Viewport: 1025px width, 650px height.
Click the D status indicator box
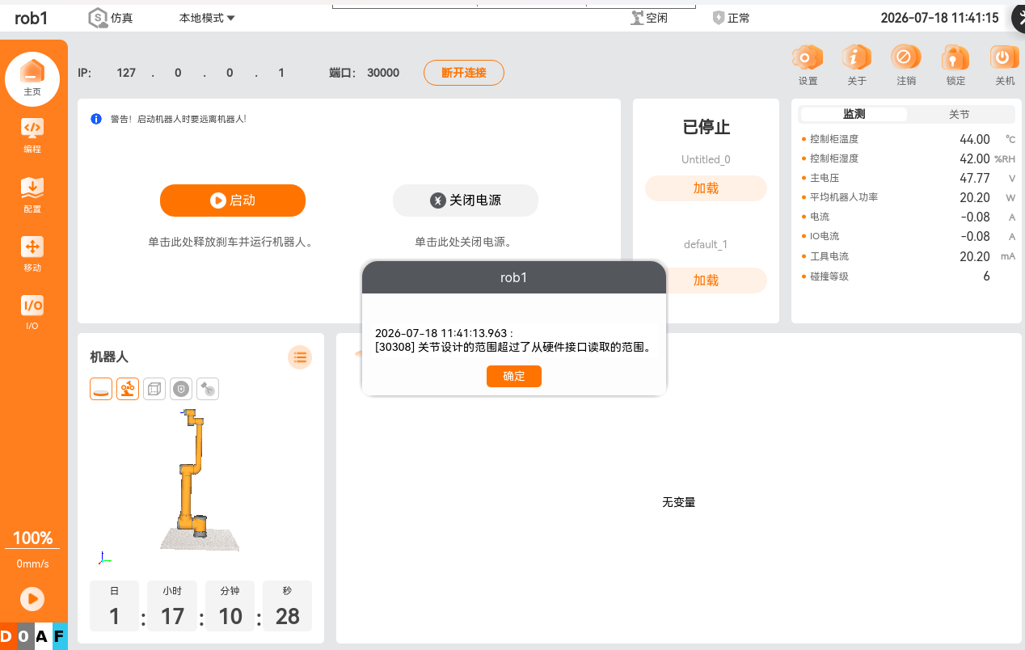(7, 636)
